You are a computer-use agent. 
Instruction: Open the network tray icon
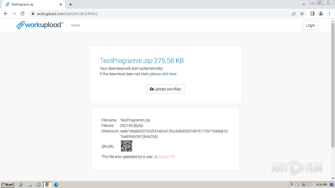tap(304, 185)
